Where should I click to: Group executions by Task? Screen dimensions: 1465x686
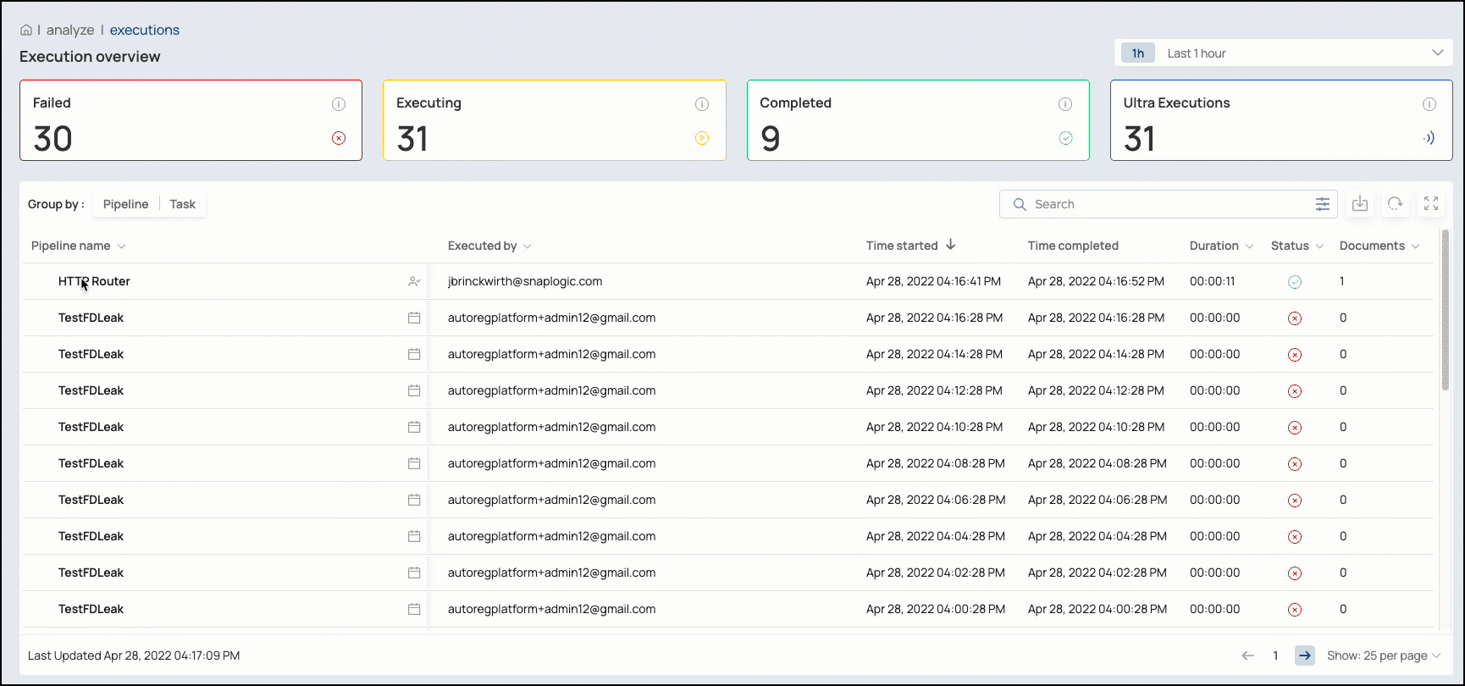pos(182,204)
